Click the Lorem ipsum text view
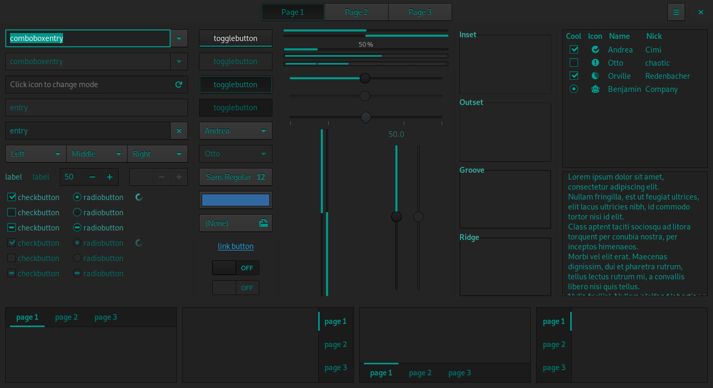Image resolution: width=713 pixels, height=388 pixels. [635, 233]
